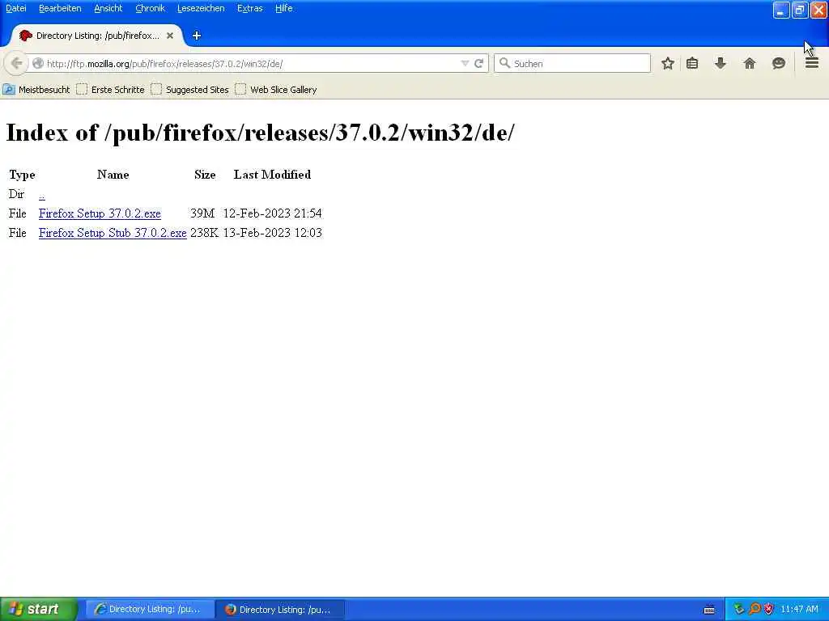The height and width of the screenshot is (621, 829).
Task: Select the Directory Listing browser tab
Action: click(97, 36)
